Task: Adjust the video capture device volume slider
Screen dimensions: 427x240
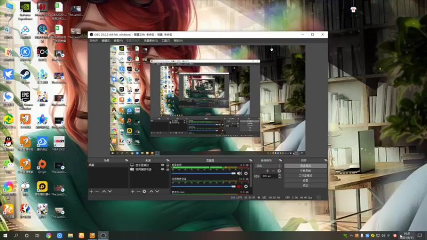Action: (203, 186)
